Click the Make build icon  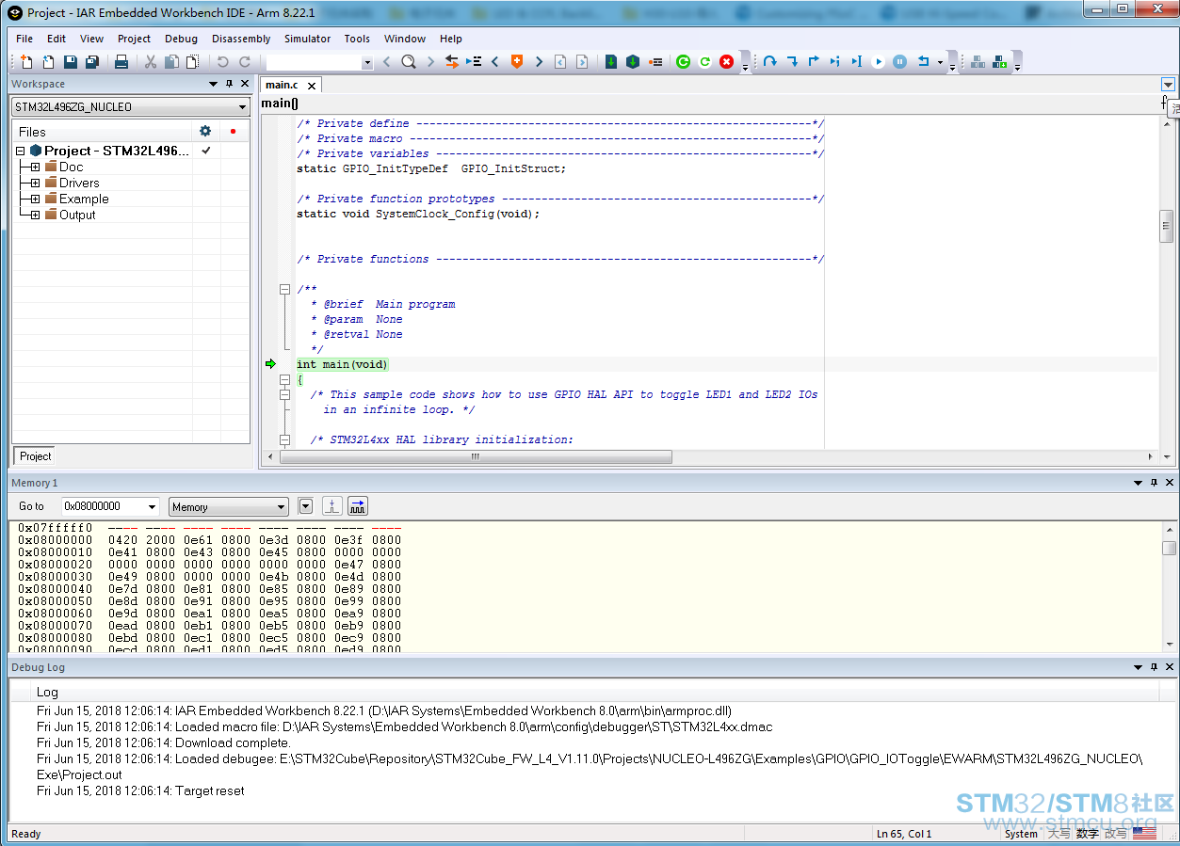pyautogui.click(x=633, y=61)
